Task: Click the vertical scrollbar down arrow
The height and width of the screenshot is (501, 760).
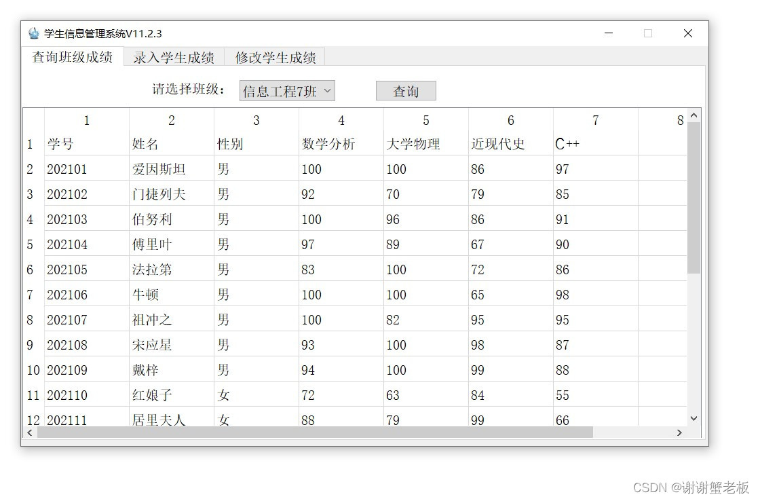Action: click(693, 419)
